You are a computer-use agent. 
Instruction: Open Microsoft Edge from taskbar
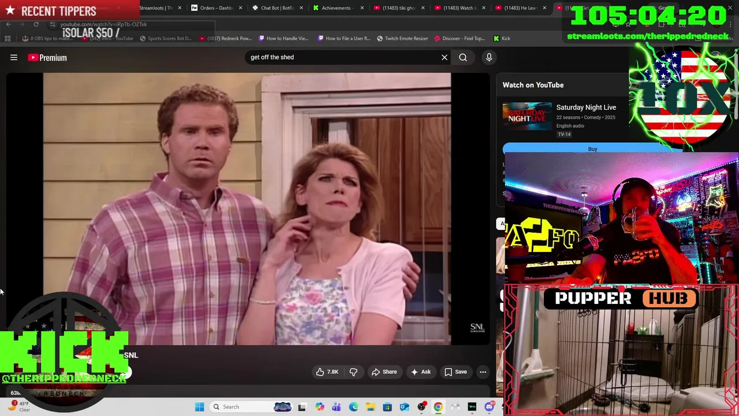pos(353,407)
